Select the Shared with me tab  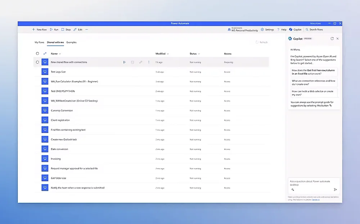point(55,42)
